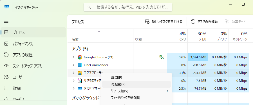Switch to the アプリの履歴 page

pos(33,55)
